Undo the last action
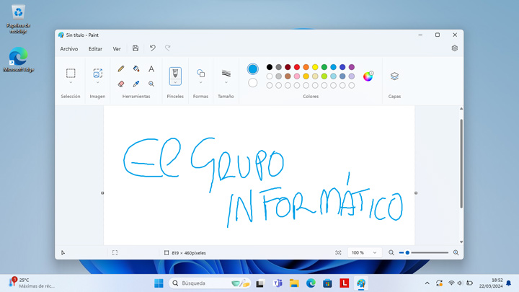The image size is (519, 292). (153, 48)
